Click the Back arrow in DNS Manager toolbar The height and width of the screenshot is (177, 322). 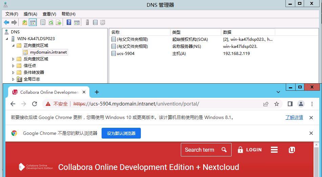click(6, 23)
